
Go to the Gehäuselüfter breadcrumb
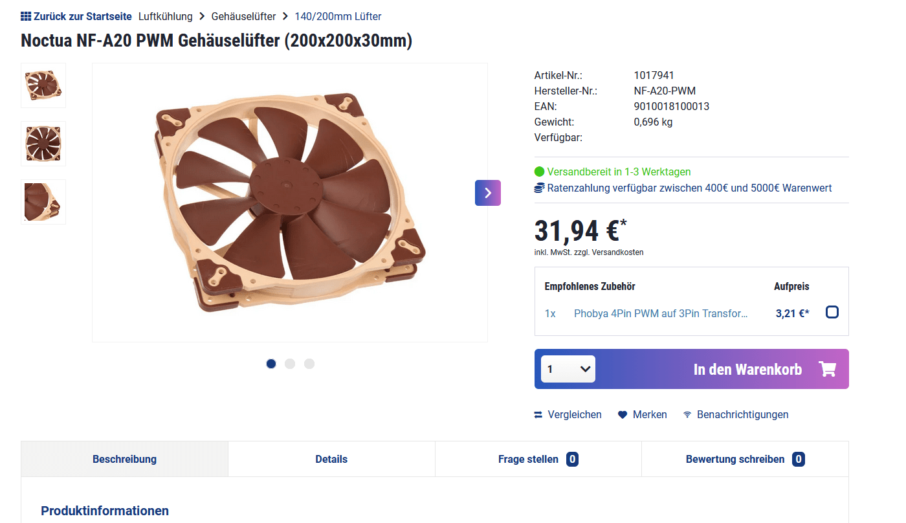243,16
